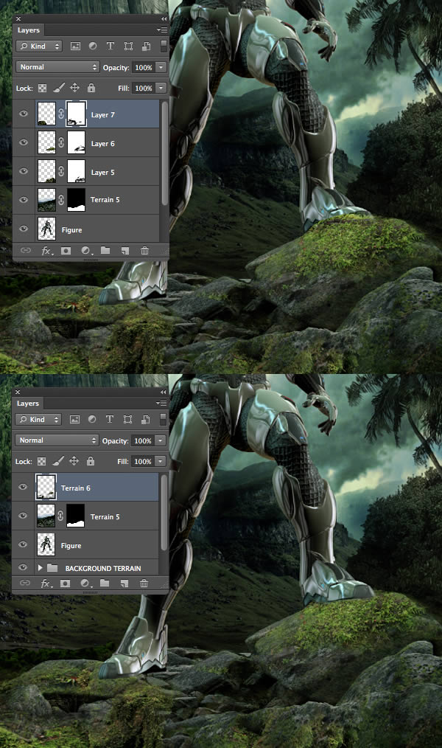
Task: Filter adjustment layers in upper Layers panel
Action: point(93,46)
